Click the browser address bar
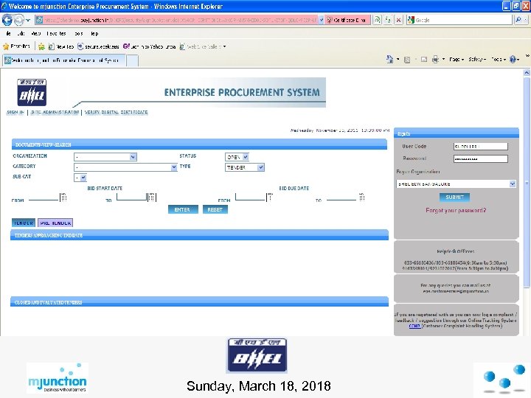 coord(181,20)
